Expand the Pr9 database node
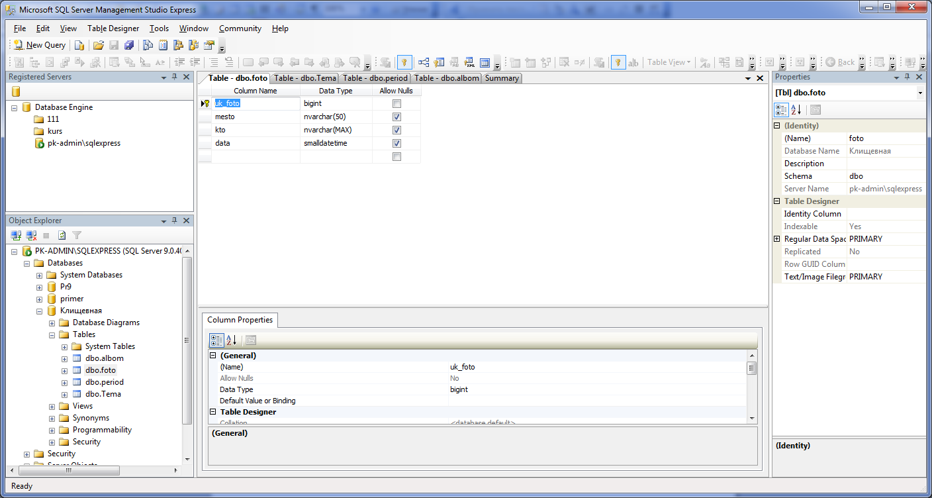 click(x=40, y=287)
